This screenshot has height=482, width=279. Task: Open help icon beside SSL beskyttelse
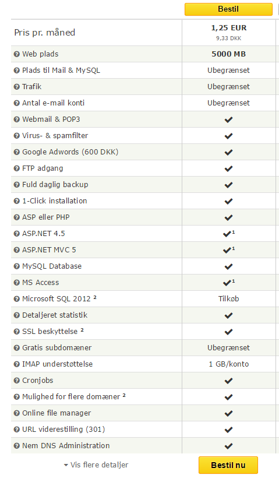[16, 332]
